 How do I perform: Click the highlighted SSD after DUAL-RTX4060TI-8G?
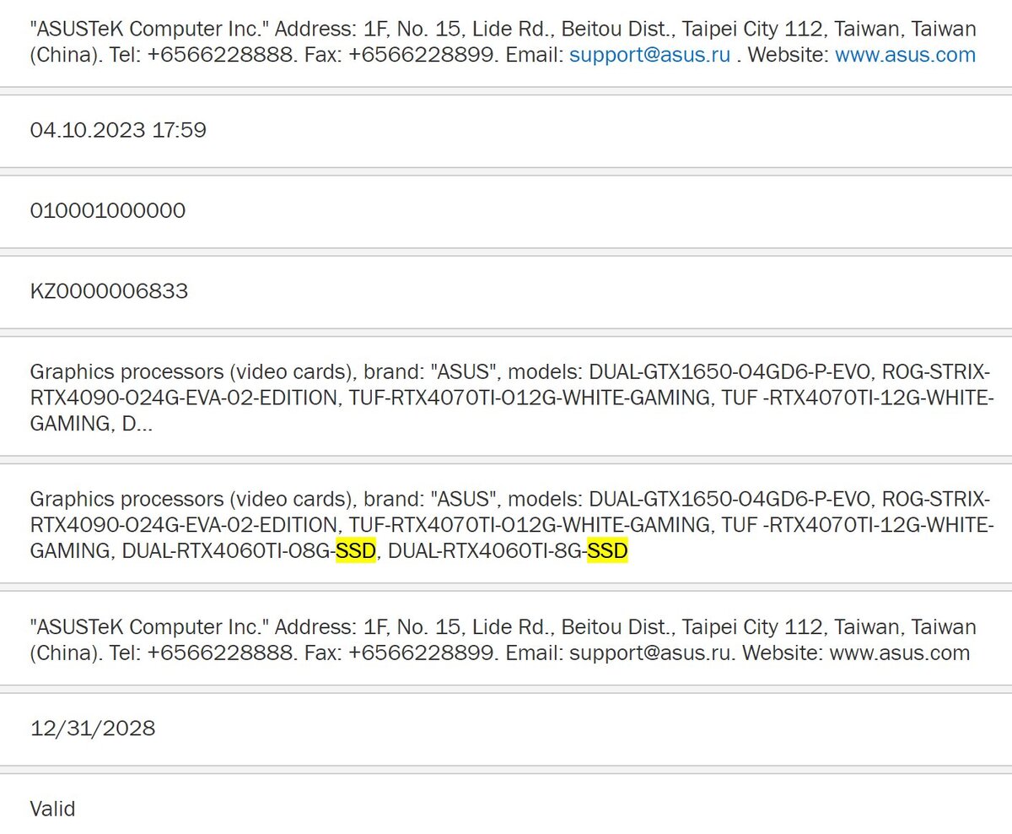[607, 551]
